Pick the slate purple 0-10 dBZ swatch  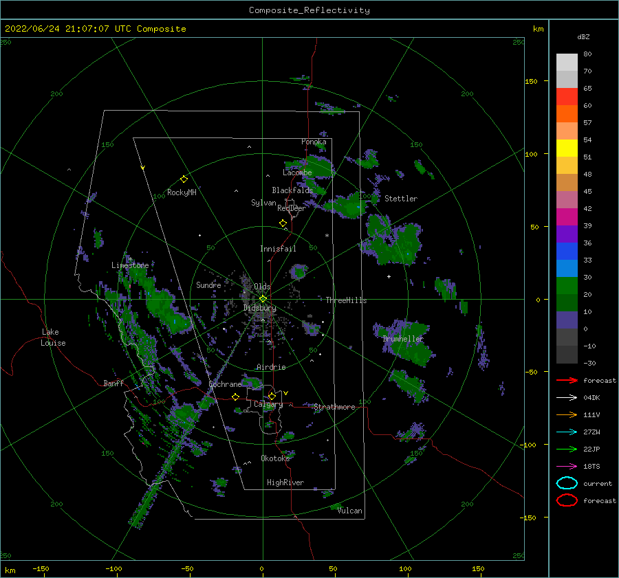coord(567,320)
